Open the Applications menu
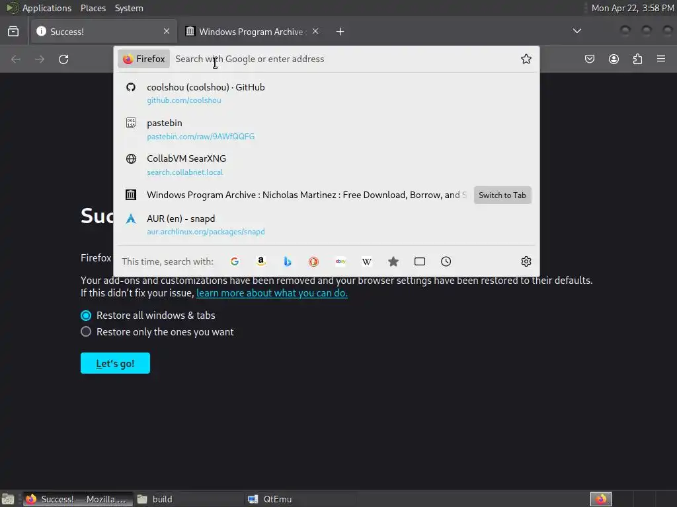Screen dimensions: 677x507 click(47, 8)
